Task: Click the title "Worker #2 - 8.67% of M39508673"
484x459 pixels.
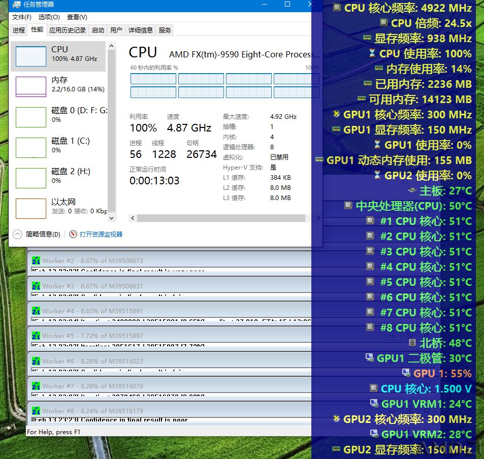Action: pos(92,261)
